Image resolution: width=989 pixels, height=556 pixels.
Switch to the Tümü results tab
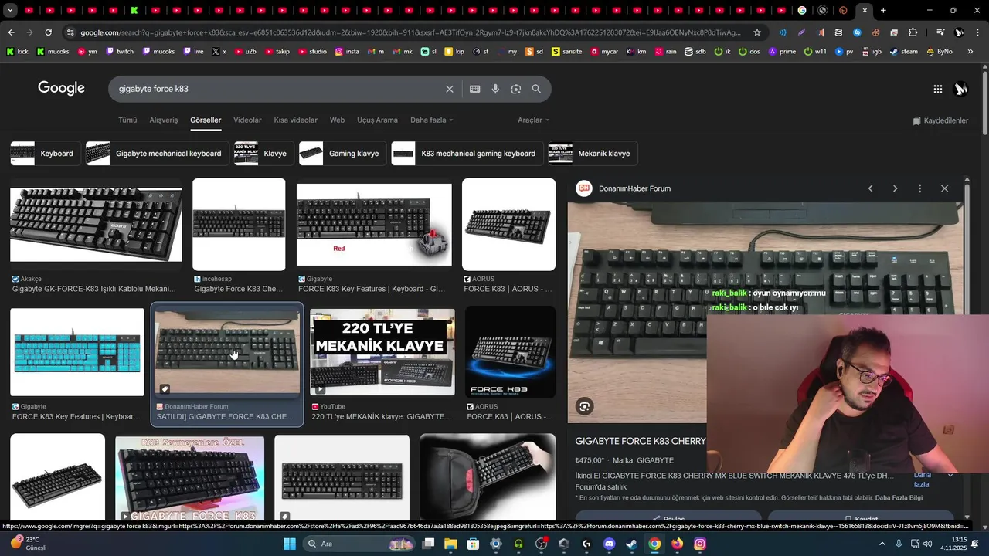point(127,120)
